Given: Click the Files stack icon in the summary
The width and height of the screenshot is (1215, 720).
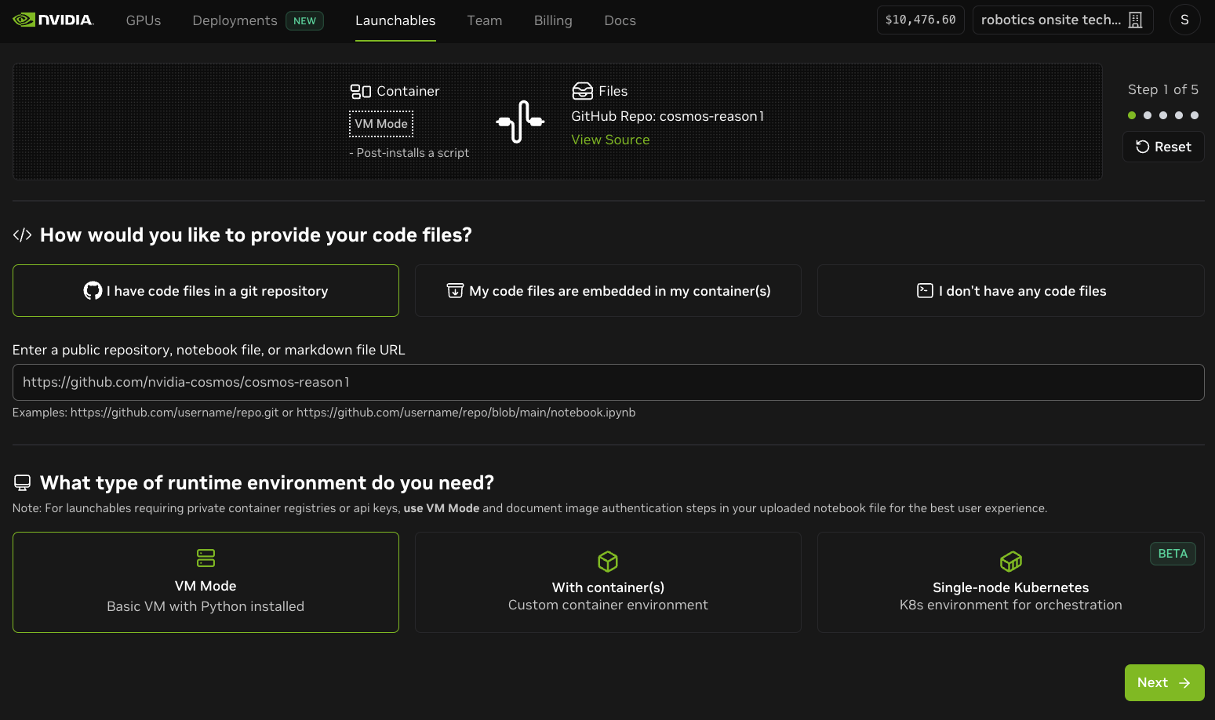Looking at the screenshot, I should (x=584, y=91).
